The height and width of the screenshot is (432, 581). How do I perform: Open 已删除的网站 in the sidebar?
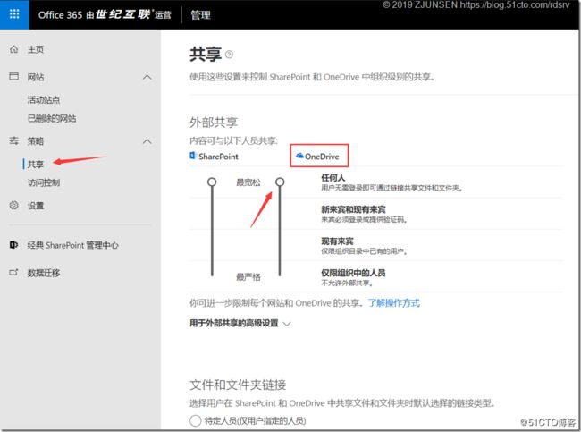(51, 118)
